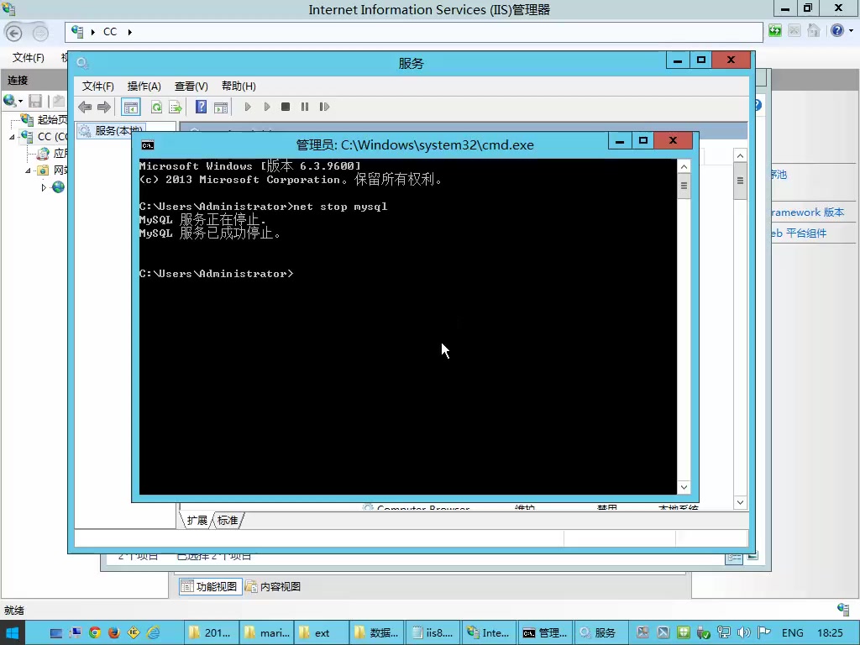Click the Services list scrollbar thumb
This screenshot has height=645, width=860.
tap(741, 181)
